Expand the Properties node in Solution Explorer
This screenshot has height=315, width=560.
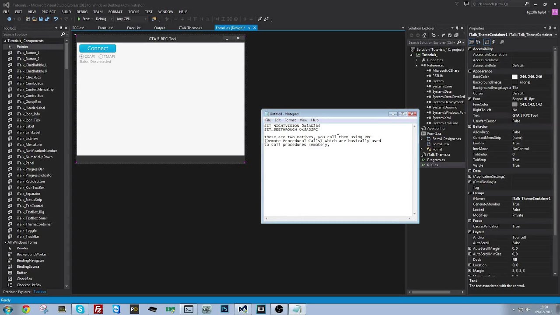click(417, 60)
